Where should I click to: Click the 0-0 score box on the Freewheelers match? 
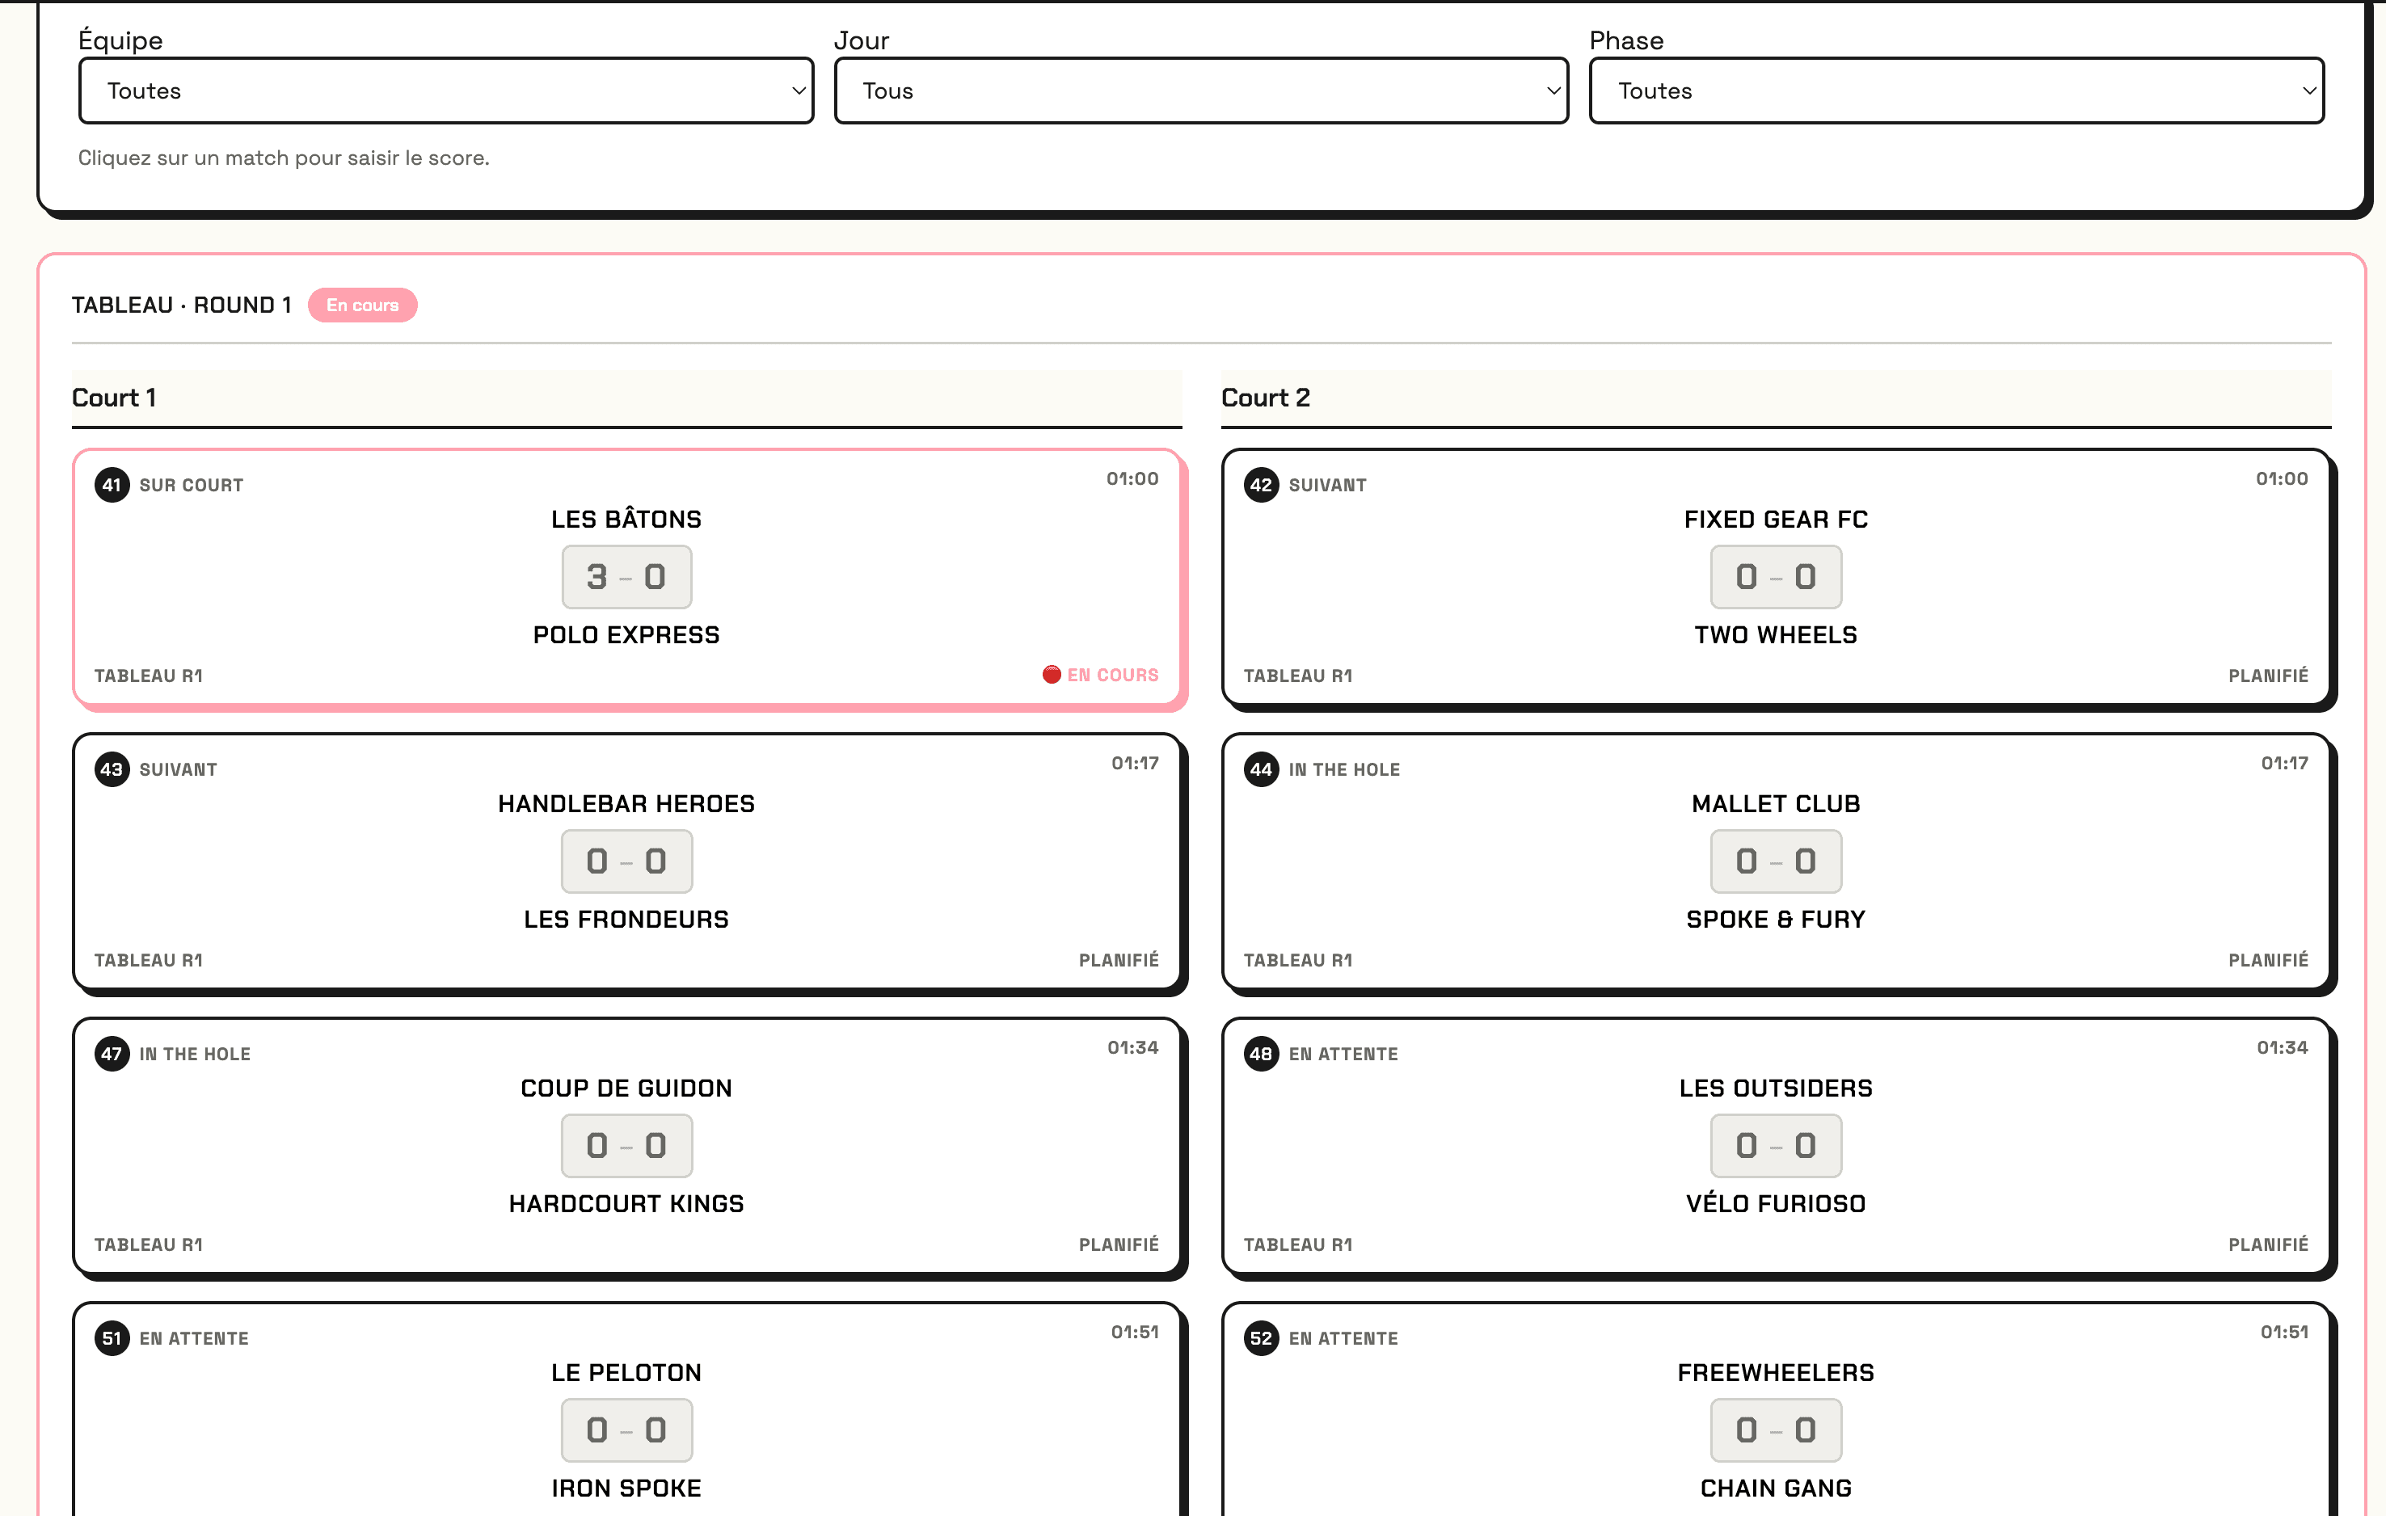1775,1430
